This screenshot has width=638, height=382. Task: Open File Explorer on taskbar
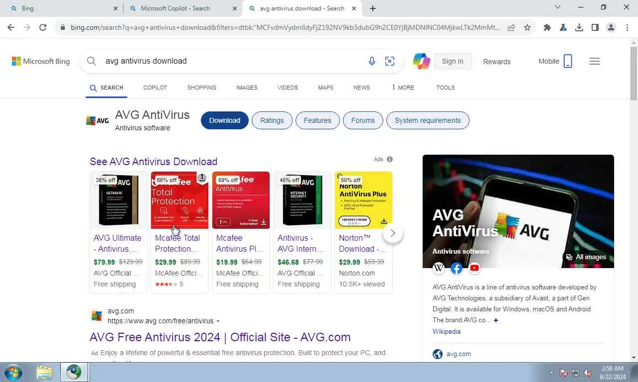[44, 372]
